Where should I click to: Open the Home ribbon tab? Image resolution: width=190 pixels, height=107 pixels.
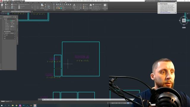5,3
